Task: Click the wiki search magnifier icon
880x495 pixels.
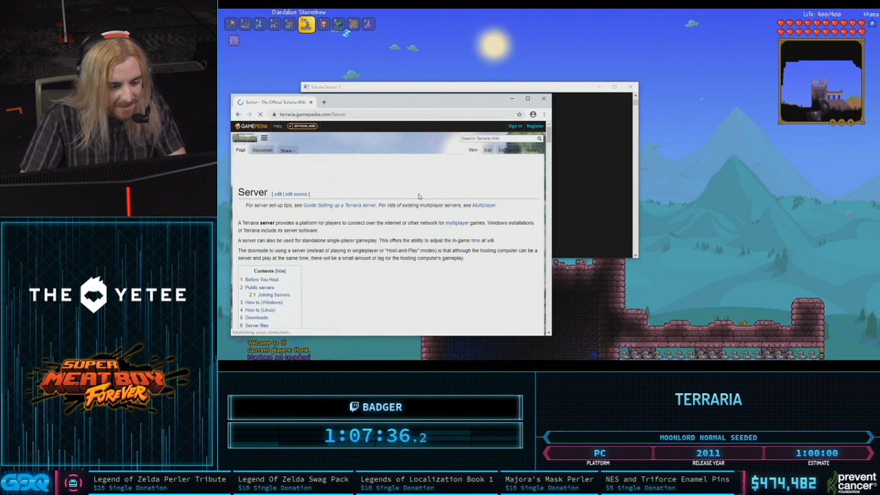Action: pos(539,139)
